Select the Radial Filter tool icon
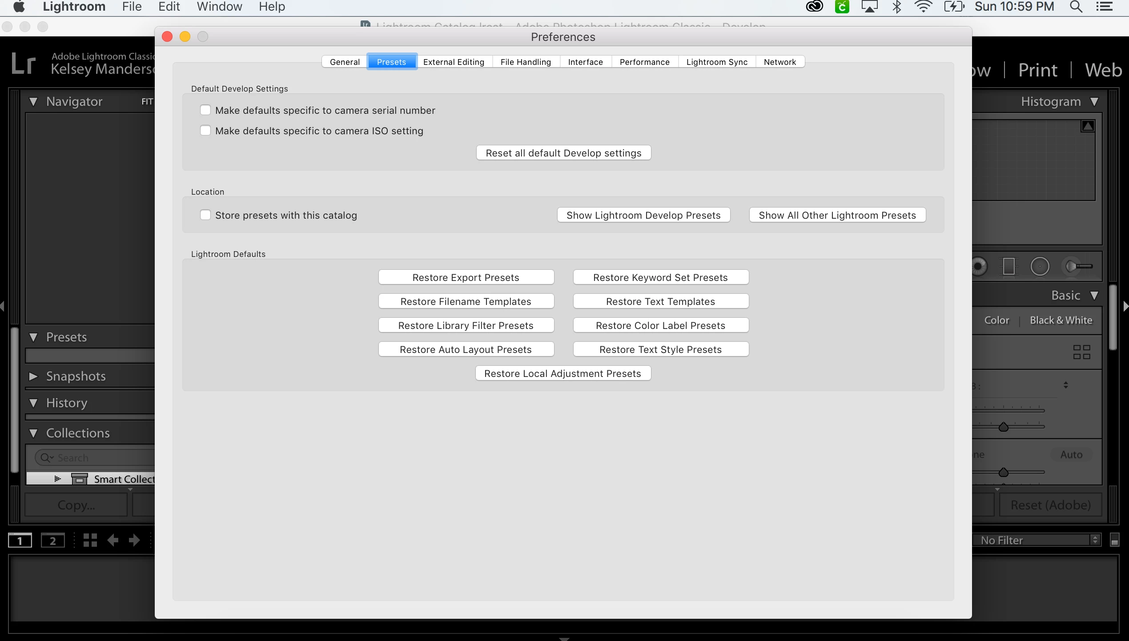1129x641 pixels. [x=1040, y=267]
